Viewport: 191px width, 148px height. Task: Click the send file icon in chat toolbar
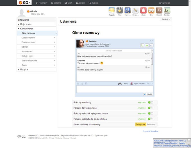point(86,83)
